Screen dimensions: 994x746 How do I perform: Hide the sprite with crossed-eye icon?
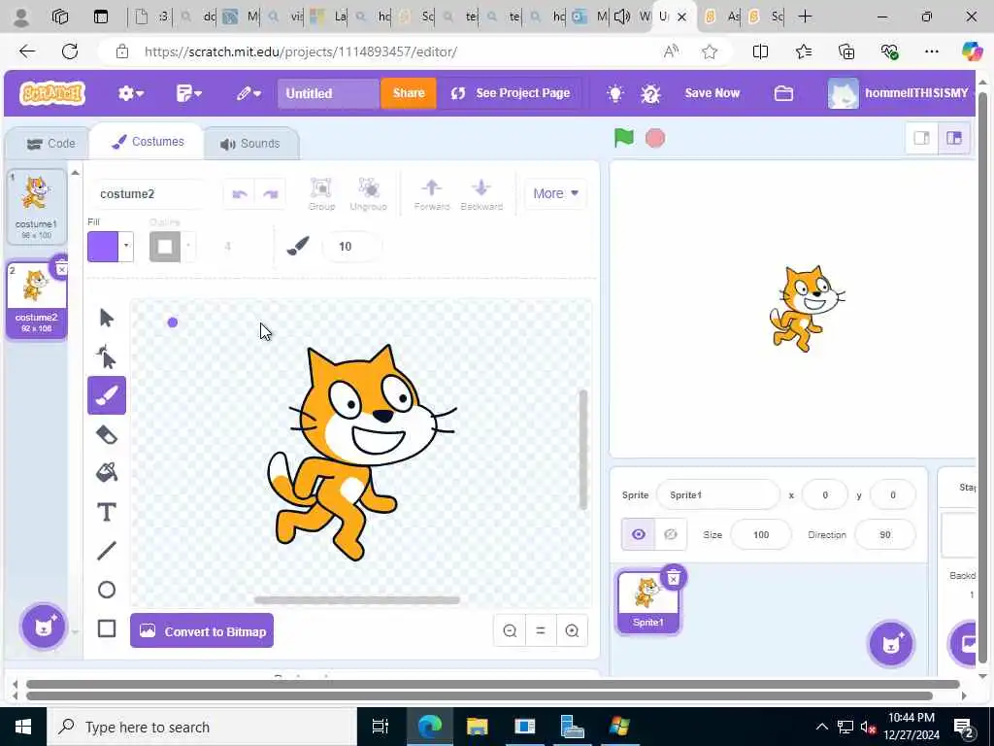tap(671, 535)
